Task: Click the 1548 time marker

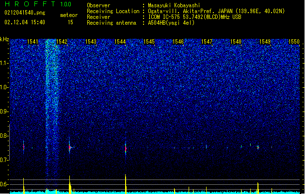Action: tap(236, 42)
